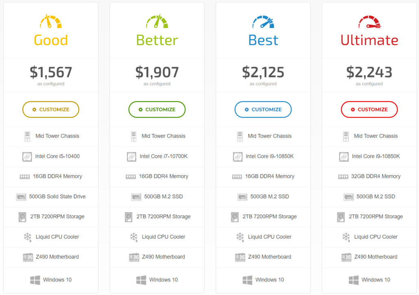The height and width of the screenshot is (295, 419).
Task: Click the snowflake cooler icon in Better column
Action: coord(133,237)
